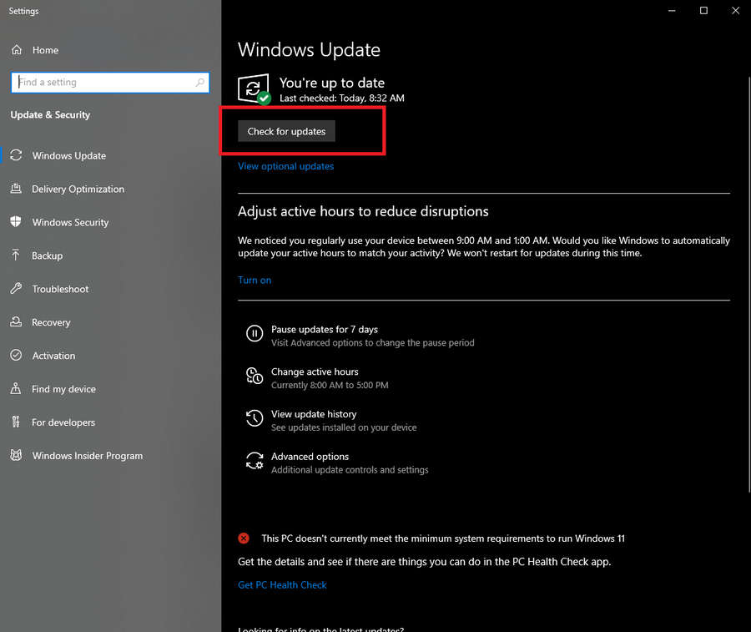Click the Windows Security shield icon
The width and height of the screenshot is (751, 632).
click(17, 222)
